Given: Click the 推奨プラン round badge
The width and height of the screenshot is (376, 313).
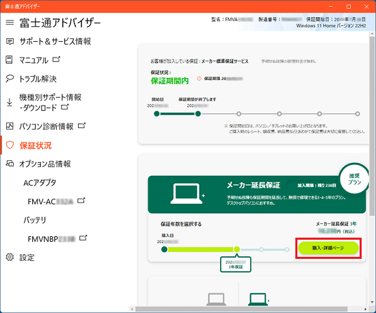Looking at the screenshot, I should (354, 179).
